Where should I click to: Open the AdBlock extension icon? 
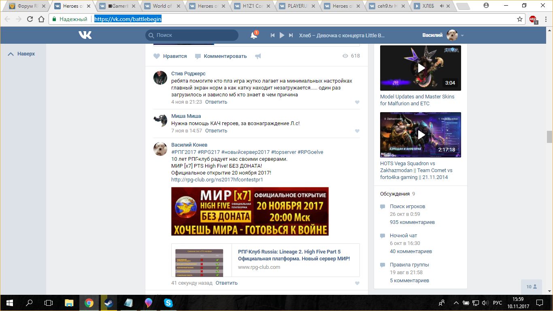533,19
